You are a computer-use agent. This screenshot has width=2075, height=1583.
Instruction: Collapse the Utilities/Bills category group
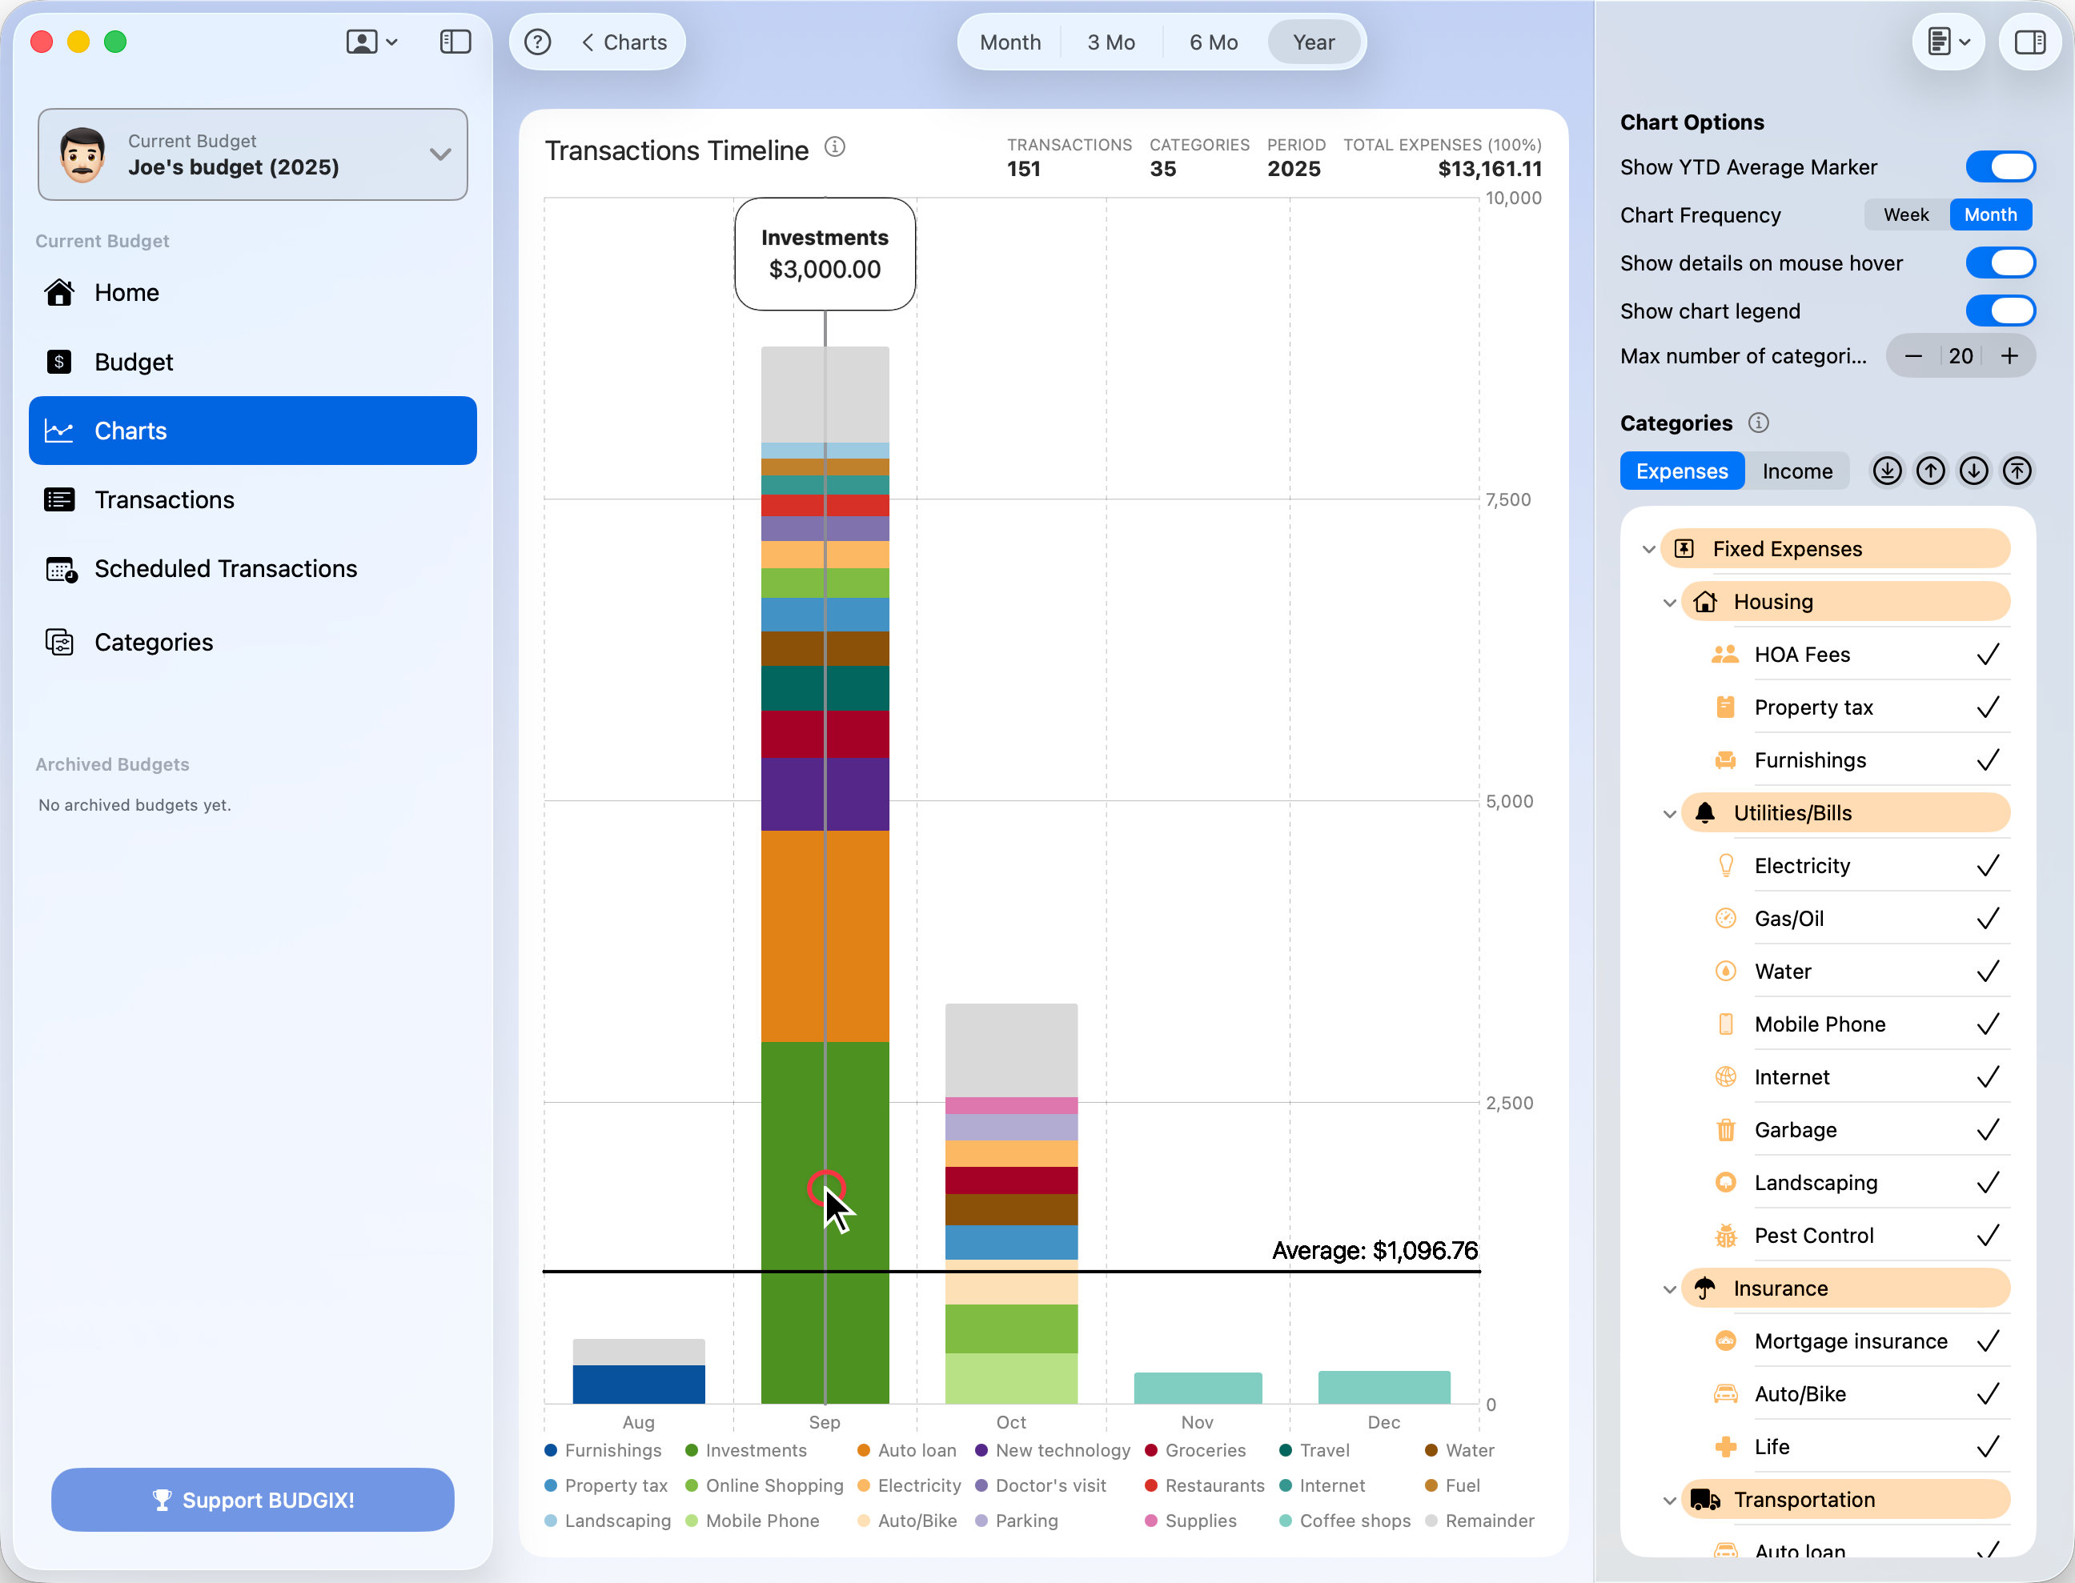click(x=1669, y=813)
